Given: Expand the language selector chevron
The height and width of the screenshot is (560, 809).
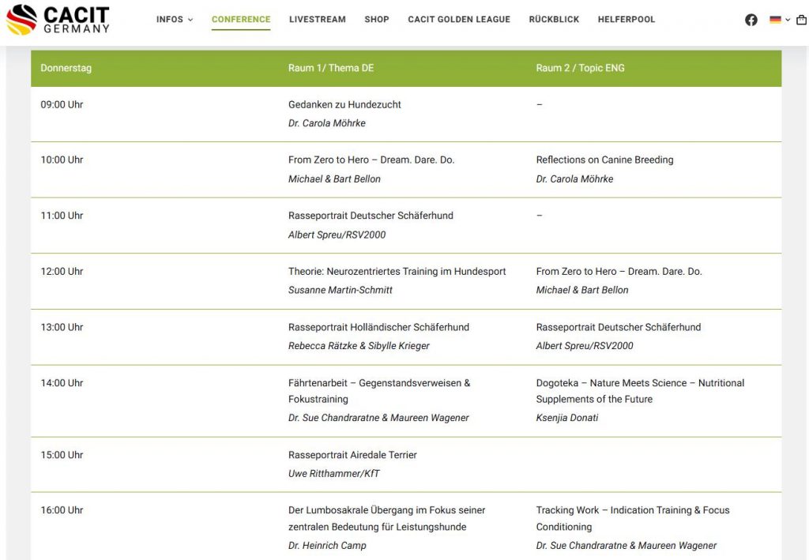Looking at the screenshot, I should tap(788, 20).
